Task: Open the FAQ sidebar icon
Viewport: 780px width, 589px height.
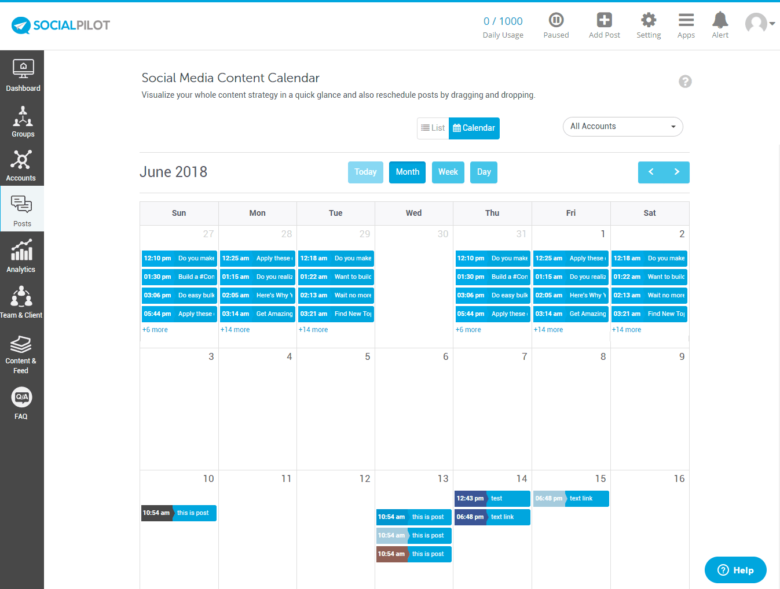Action: tap(21, 403)
